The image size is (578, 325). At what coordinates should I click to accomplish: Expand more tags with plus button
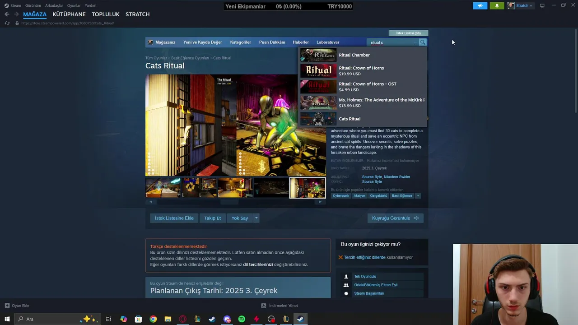(x=418, y=196)
